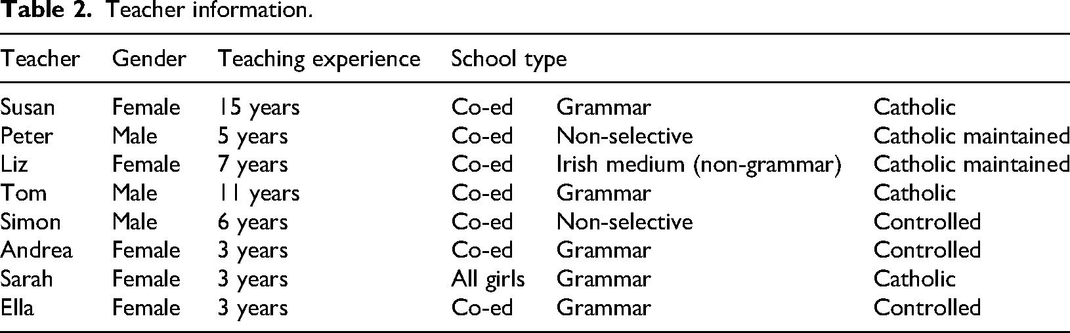Select the teacher name Ella
The width and height of the screenshot is (1070, 333).
tap(16, 307)
